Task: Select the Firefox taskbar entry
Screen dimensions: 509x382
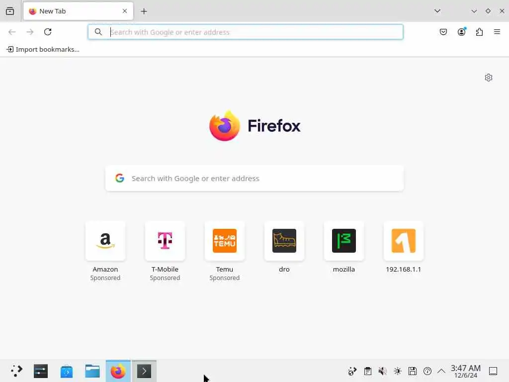Action: pos(118,371)
